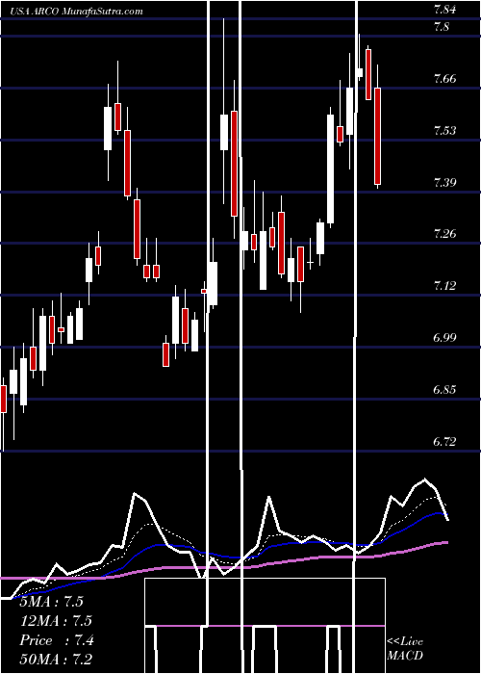Click the 7.26 price axis label
Image resolution: width=481 pixels, height=674 pixels.
444,234
